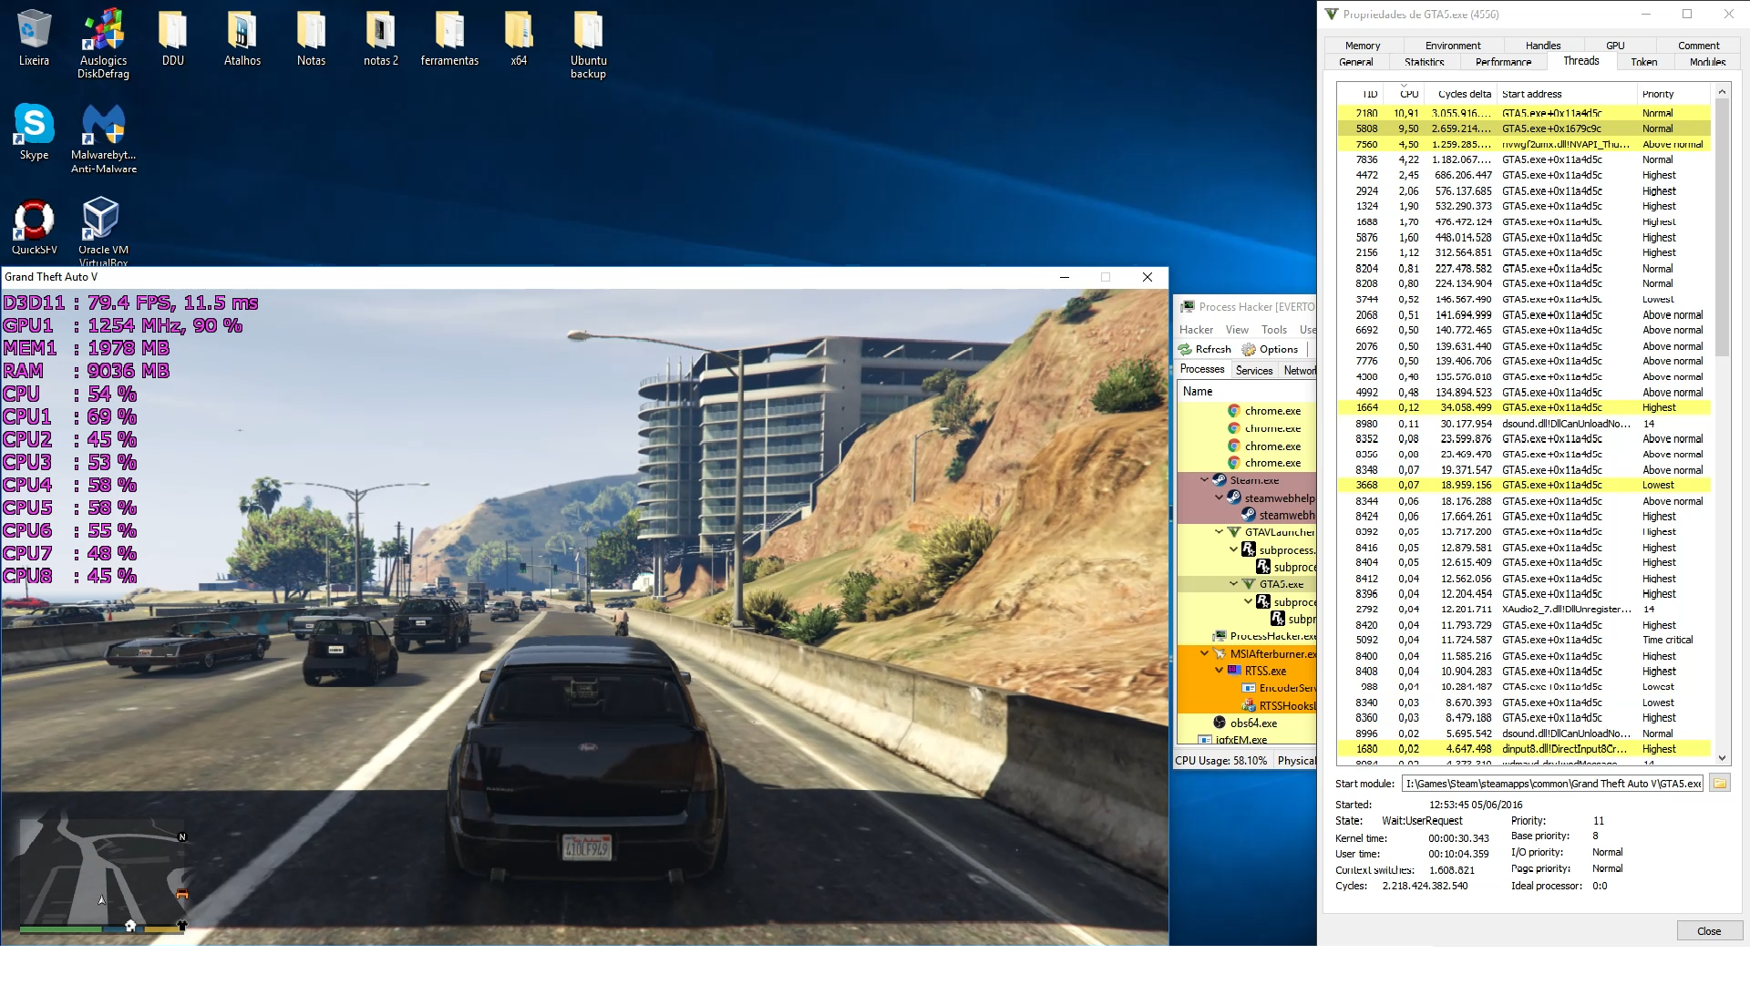Screen dimensions: 1750x985
Task: Sort threads by Priority column
Action: coord(1673,94)
